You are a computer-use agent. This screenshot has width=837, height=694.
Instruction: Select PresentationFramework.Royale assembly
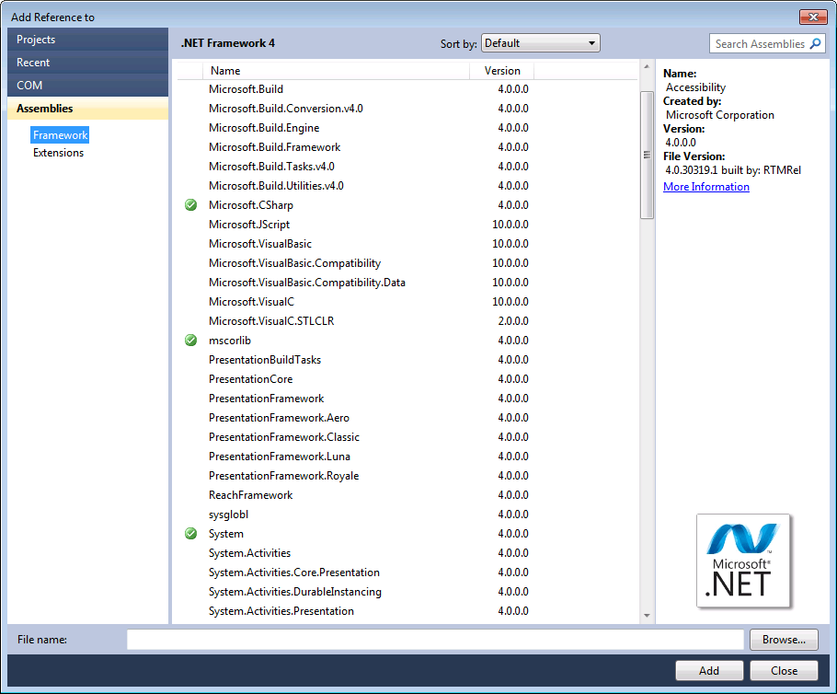pos(283,476)
